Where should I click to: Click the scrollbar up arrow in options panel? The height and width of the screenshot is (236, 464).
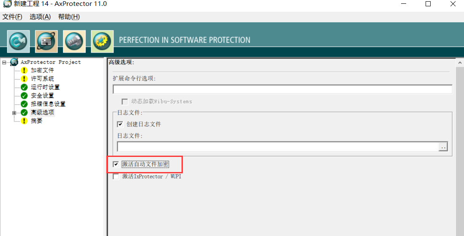click(460, 63)
